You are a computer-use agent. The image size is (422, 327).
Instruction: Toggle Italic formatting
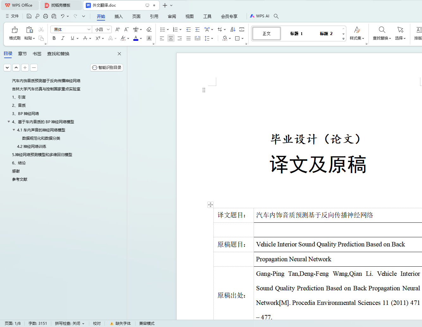pyautogui.click(x=63, y=38)
